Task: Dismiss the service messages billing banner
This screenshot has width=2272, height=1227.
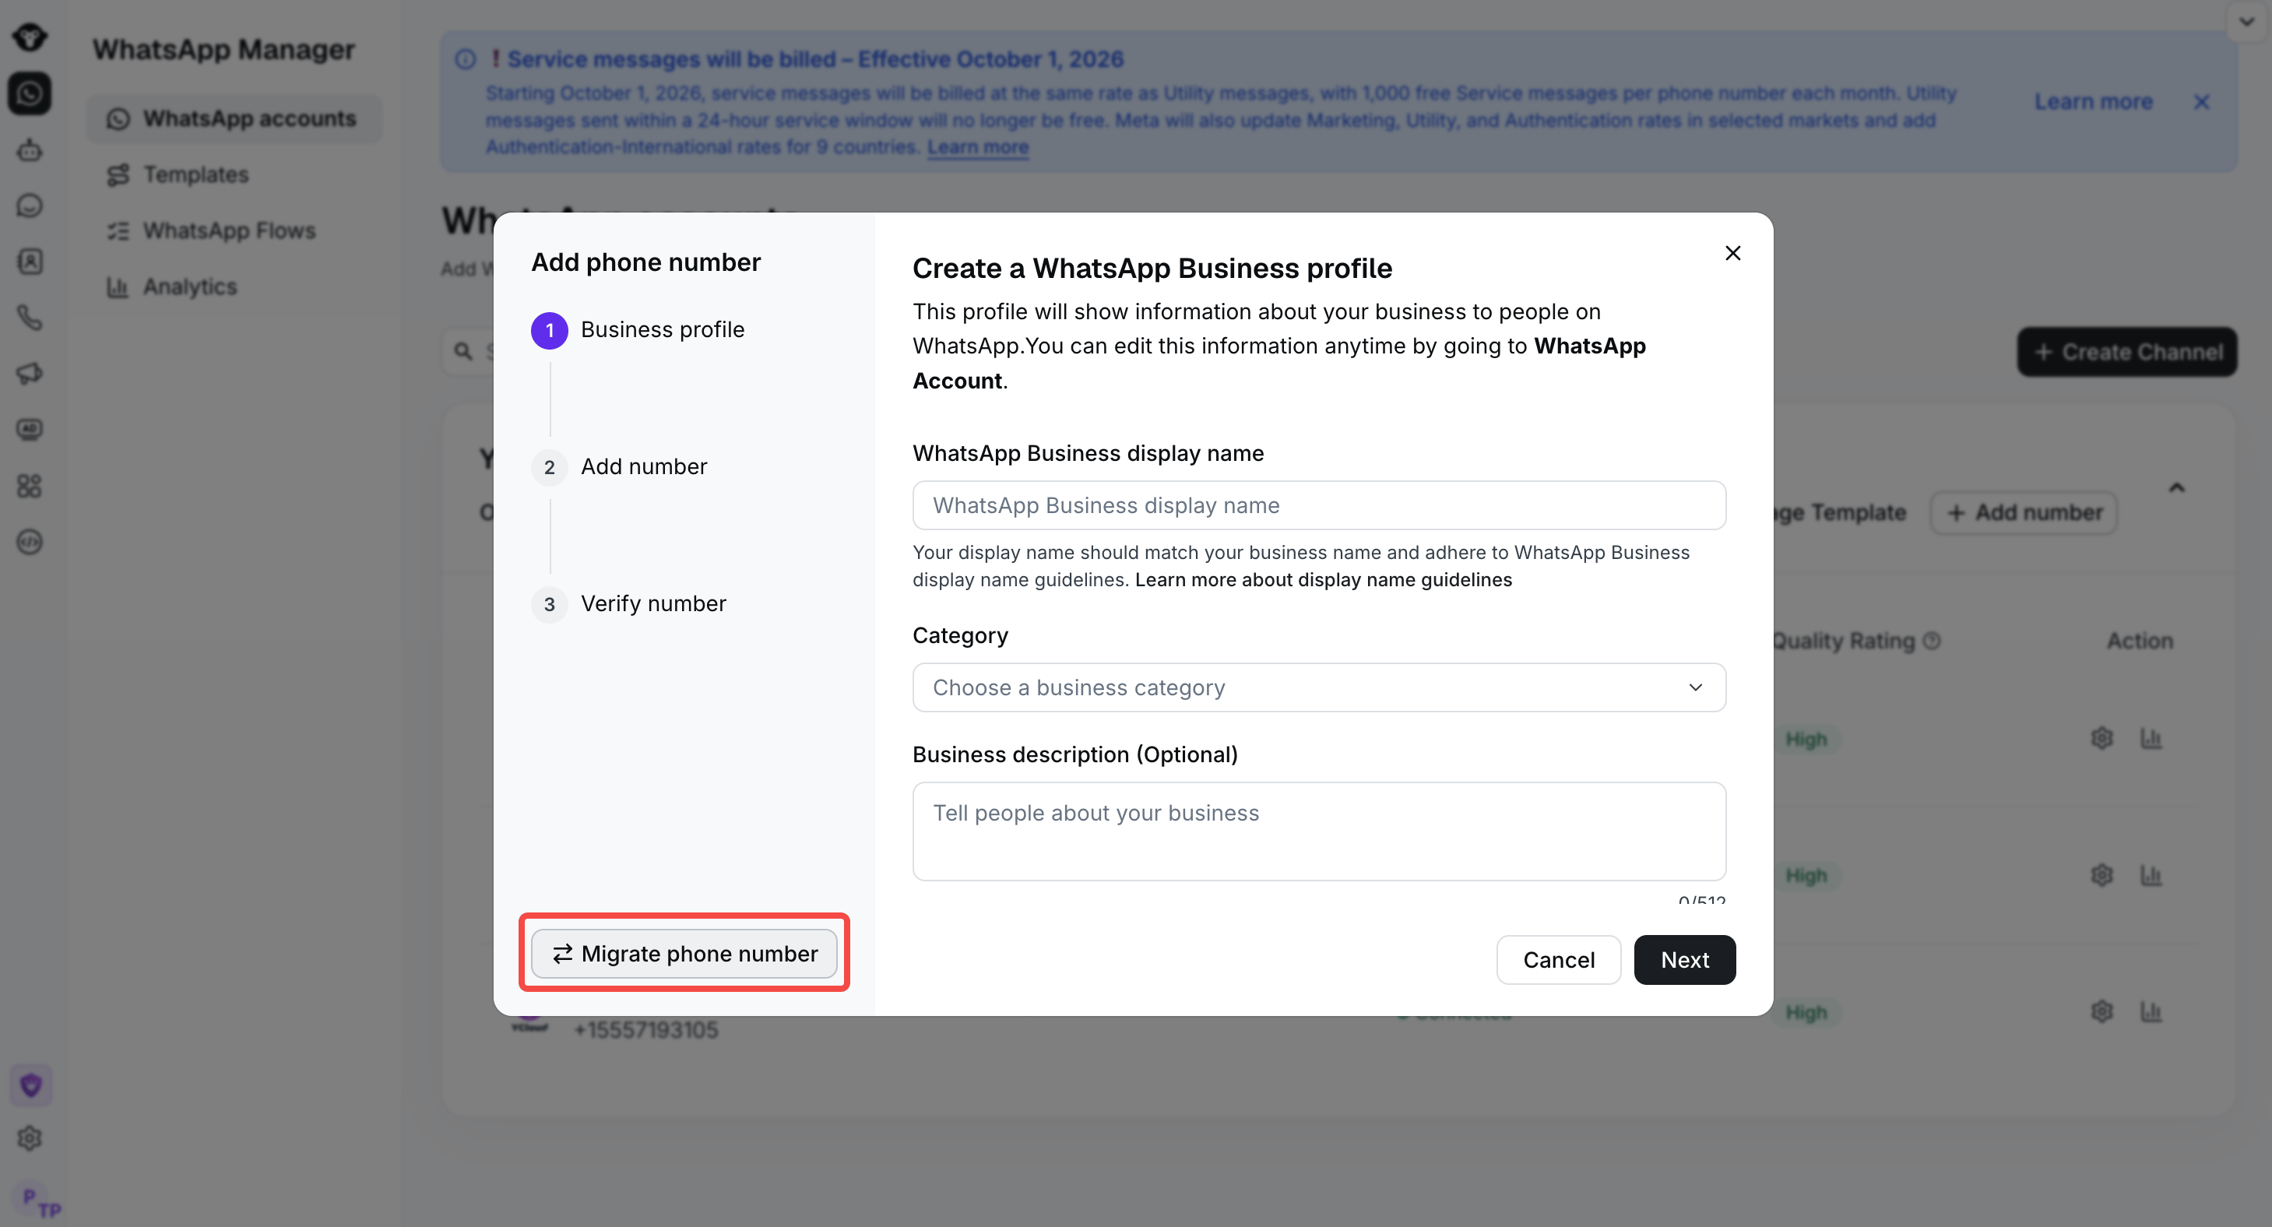Action: click(x=2201, y=102)
